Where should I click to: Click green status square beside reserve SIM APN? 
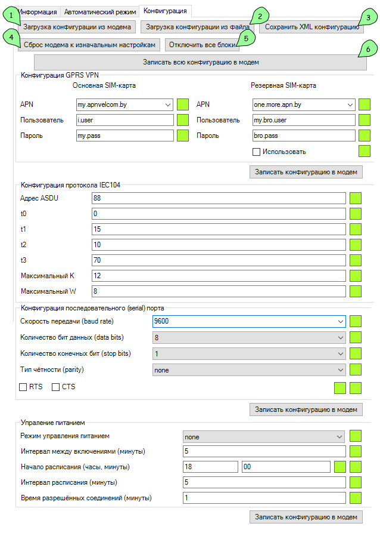tap(365, 104)
